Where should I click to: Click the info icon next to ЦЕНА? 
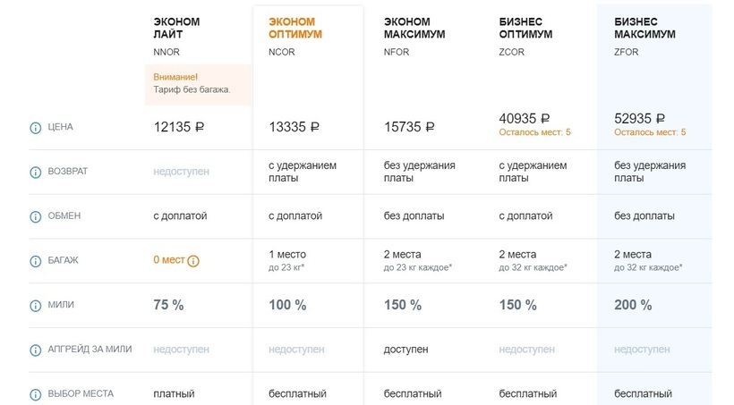[36, 127]
